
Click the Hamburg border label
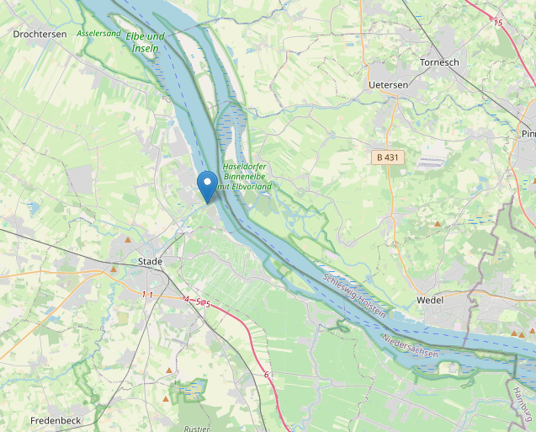[x=523, y=405]
